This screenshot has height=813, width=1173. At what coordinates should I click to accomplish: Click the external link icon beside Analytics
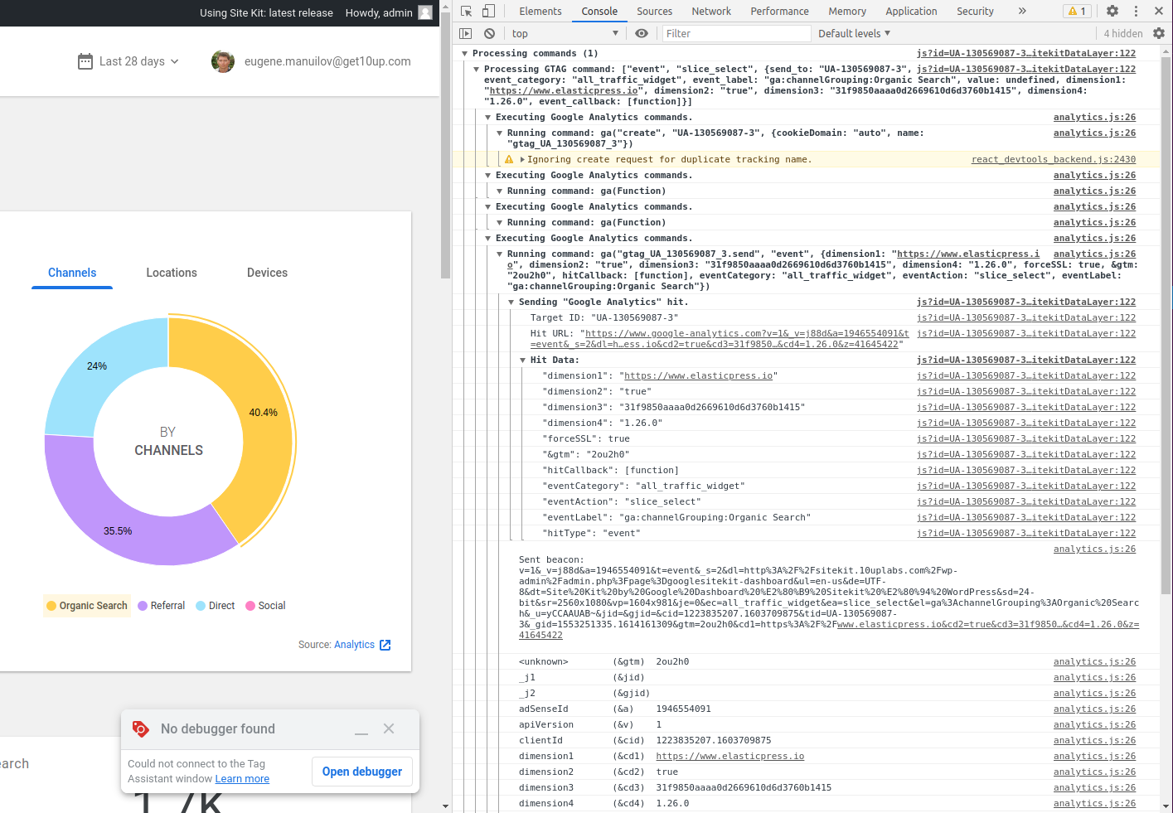(385, 645)
